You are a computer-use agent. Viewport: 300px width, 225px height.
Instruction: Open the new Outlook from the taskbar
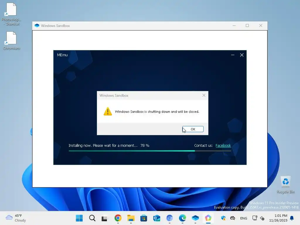[157, 218]
